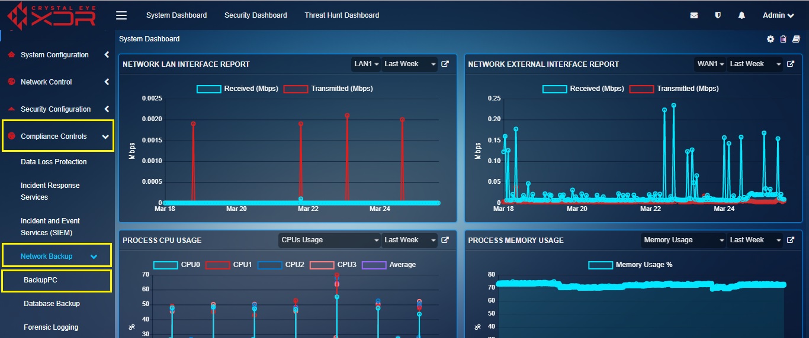Open Last Week dropdown in CPU Usage panel
Image resolution: width=809 pixels, height=338 pixels.
410,240
